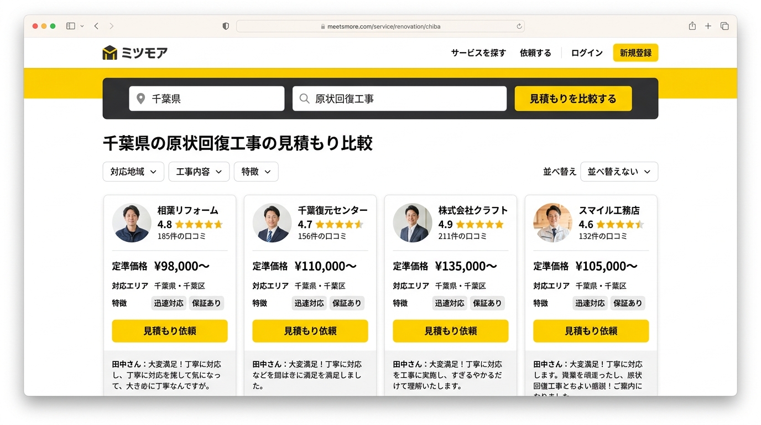Focus the 原状回復工事 search input
This screenshot has width=761, height=425.
point(399,99)
